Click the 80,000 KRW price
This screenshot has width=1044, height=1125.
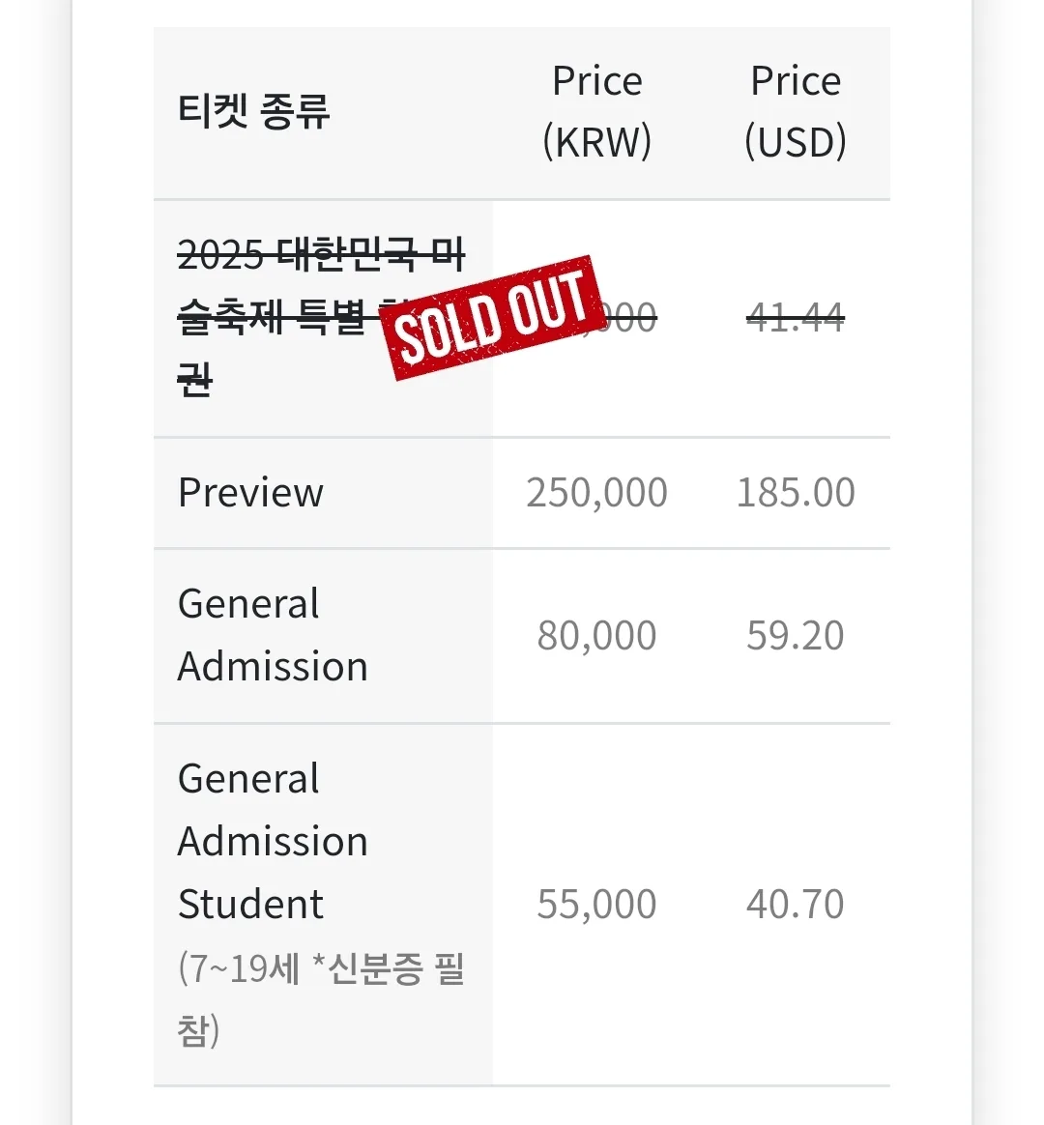(596, 635)
